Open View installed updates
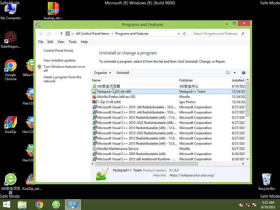 (x=59, y=60)
